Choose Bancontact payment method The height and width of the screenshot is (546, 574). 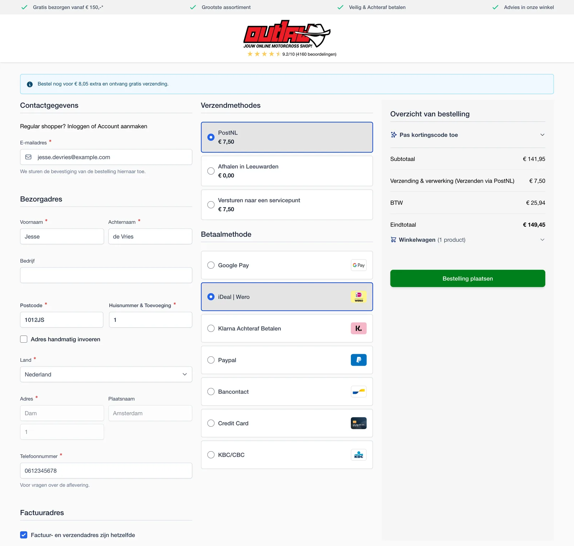coord(287,392)
